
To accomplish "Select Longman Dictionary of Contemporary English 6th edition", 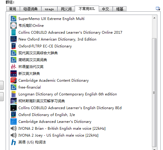I will point(68,94).
